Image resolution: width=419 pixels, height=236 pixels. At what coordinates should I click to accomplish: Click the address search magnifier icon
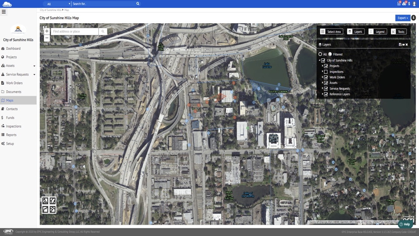pos(103,31)
